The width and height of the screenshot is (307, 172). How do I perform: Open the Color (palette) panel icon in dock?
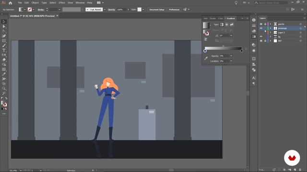(254, 31)
